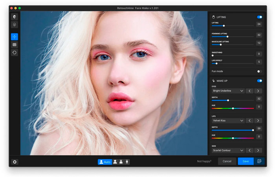275x177 pixels.
Task: Click the portrait photo preview
Action: (114, 83)
